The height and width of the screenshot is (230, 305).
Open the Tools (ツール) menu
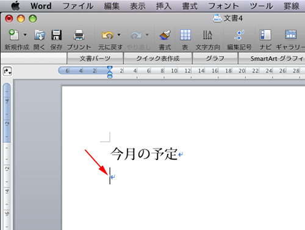[x=261, y=6]
